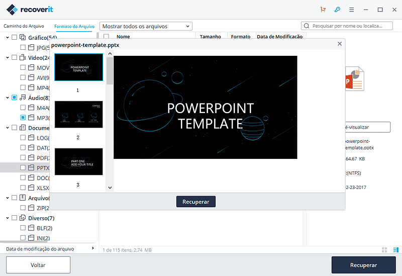Open the hamburger menu icon
This screenshot has width=402, height=276.
tap(351, 10)
